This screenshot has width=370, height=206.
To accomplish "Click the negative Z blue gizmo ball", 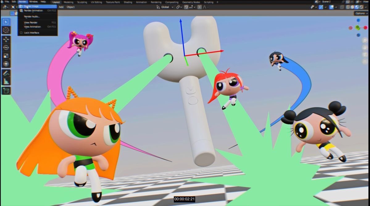I will click(359, 35).
